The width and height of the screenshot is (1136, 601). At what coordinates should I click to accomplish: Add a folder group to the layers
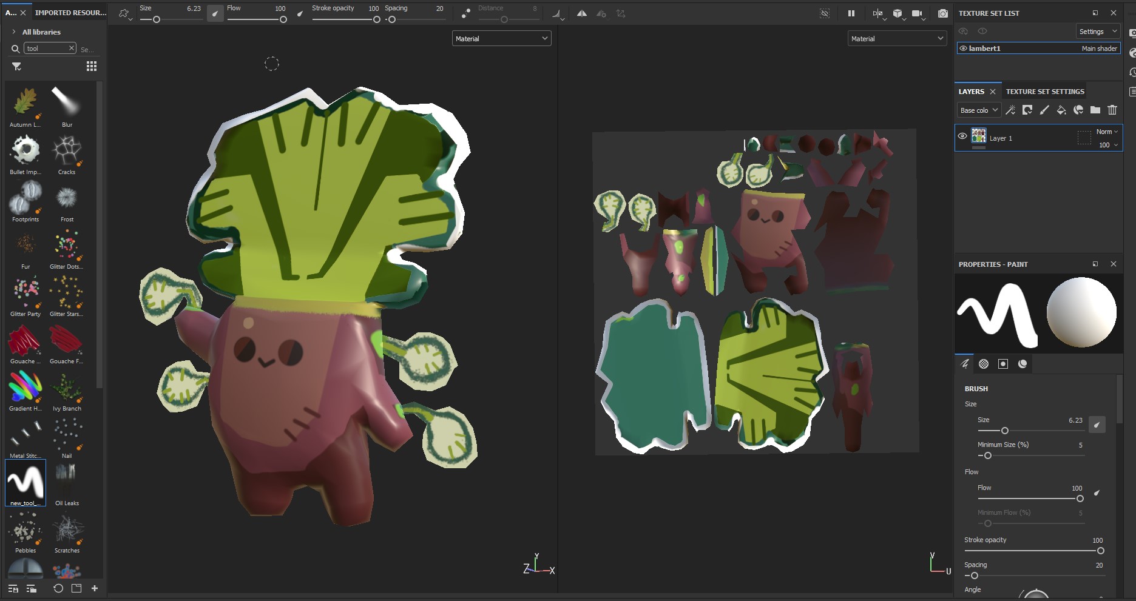(x=1095, y=110)
